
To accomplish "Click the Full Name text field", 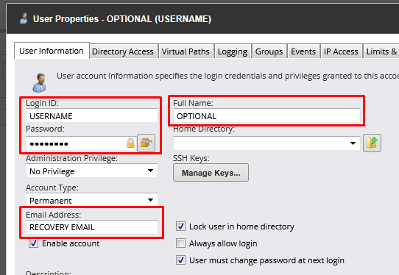I will pyautogui.click(x=266, y=116).
